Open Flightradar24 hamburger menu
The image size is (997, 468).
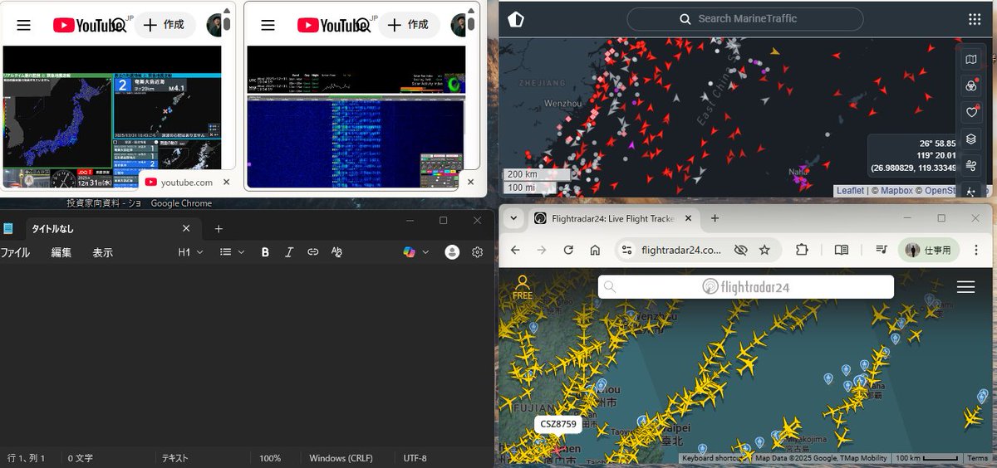tap(965, 287)
